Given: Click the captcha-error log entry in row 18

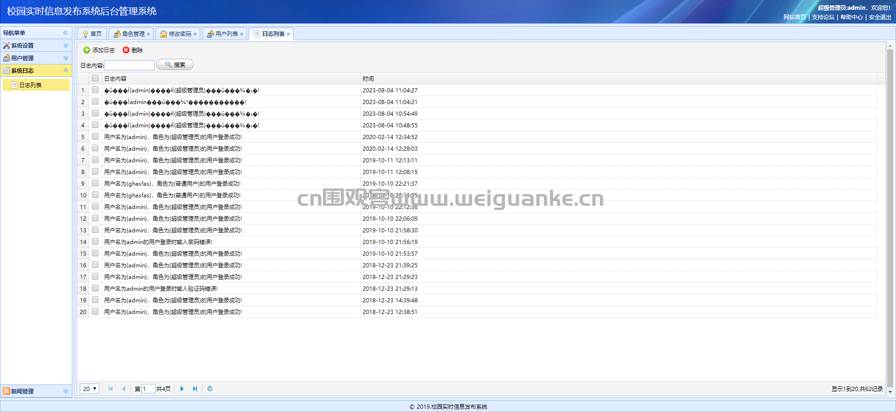Looking at the screenshot, I should [x=161, y=288].
